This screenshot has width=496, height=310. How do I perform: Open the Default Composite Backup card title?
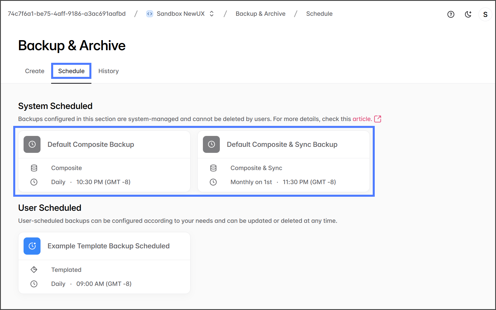click(91, 145)
